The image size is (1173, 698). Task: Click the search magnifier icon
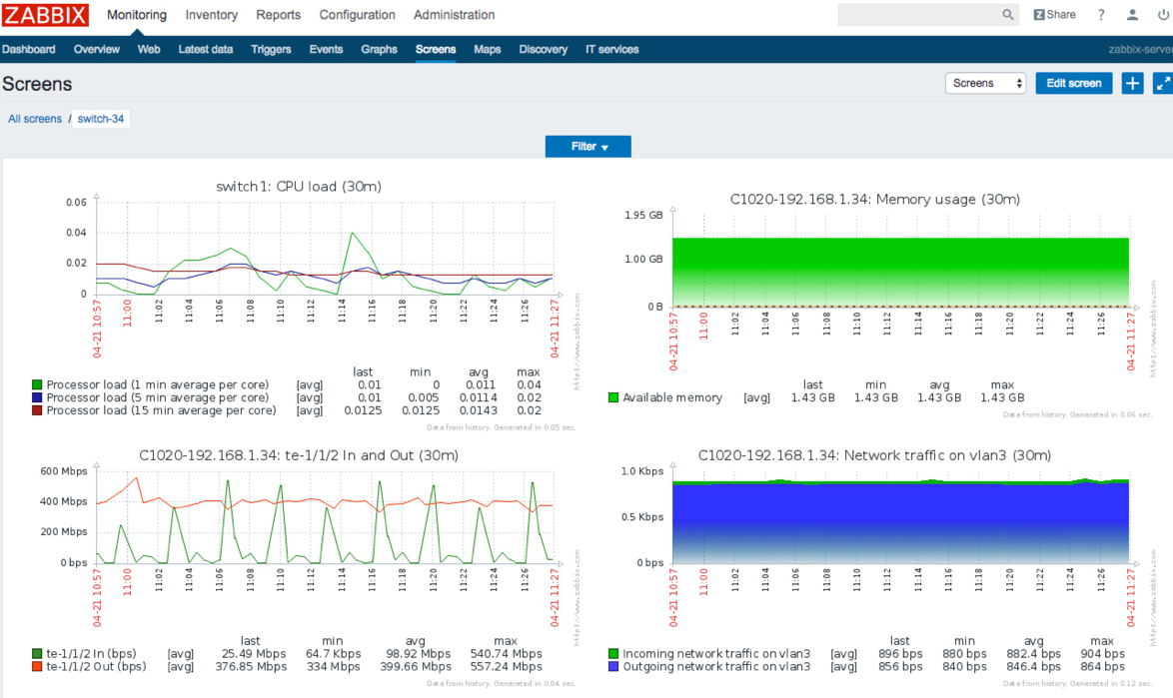click(1007, 15)
